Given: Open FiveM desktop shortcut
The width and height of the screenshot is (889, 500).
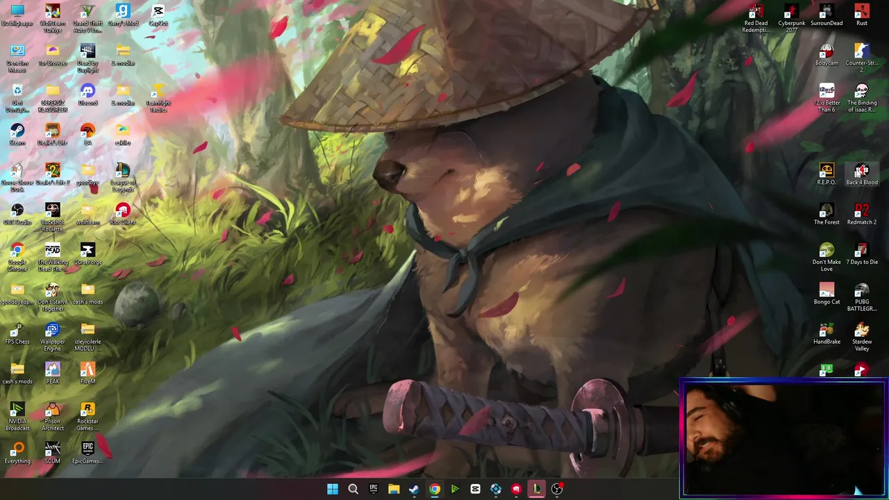Looking at the screenshot, I should (88, 374).
